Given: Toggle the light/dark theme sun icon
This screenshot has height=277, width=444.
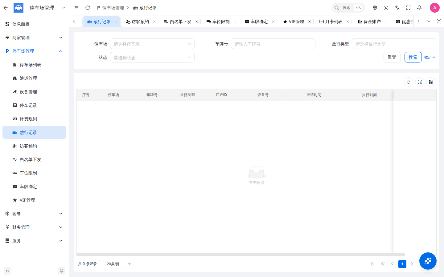Looking at the screenshot, I should coord(386,8).
